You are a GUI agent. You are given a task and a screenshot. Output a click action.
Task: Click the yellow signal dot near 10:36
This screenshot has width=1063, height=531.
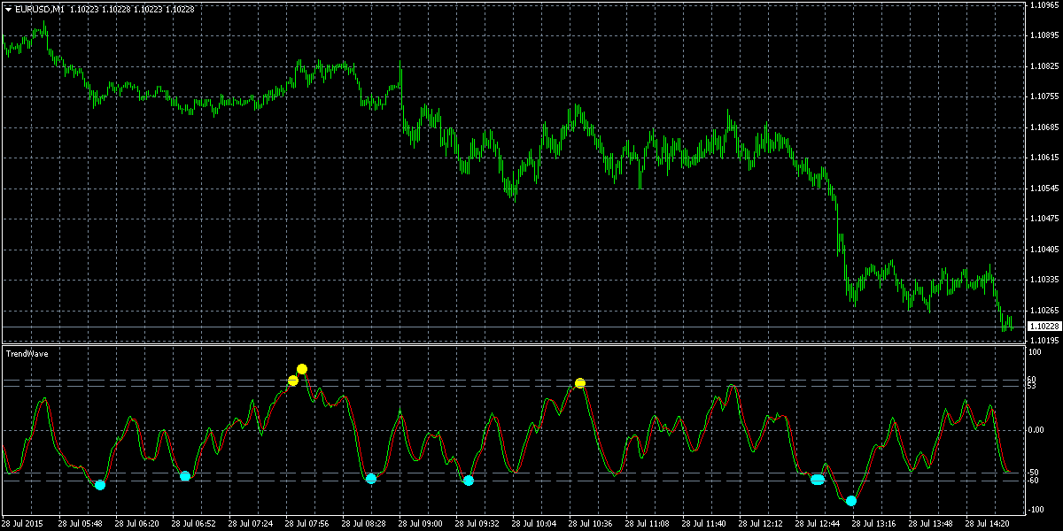(x=580, y=383)
